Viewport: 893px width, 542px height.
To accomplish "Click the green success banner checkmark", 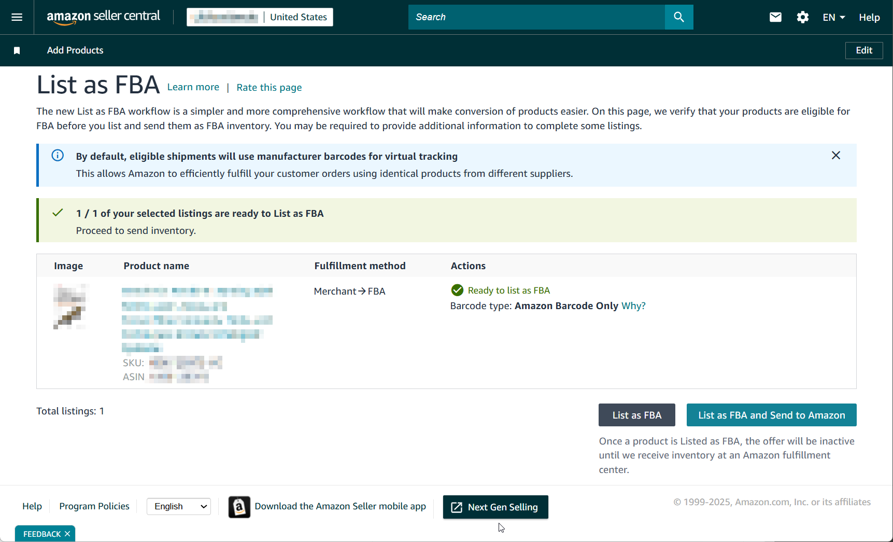I will [x=58, y=213].
